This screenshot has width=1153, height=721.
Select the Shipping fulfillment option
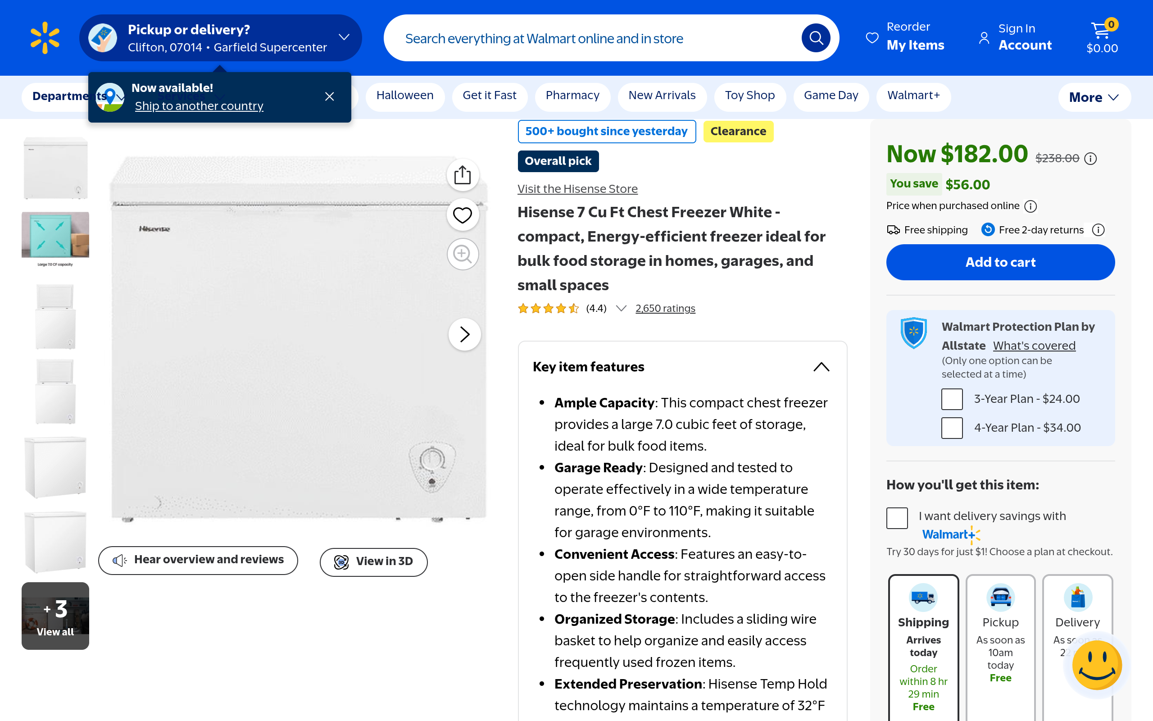click(x=923, y=648)
